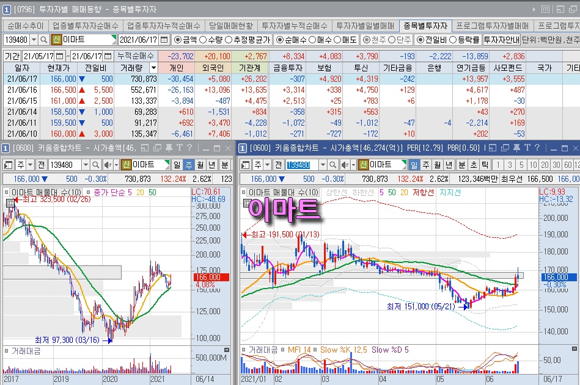Open stock code dropdown in right chart toolbar

(x=323, y=165)
